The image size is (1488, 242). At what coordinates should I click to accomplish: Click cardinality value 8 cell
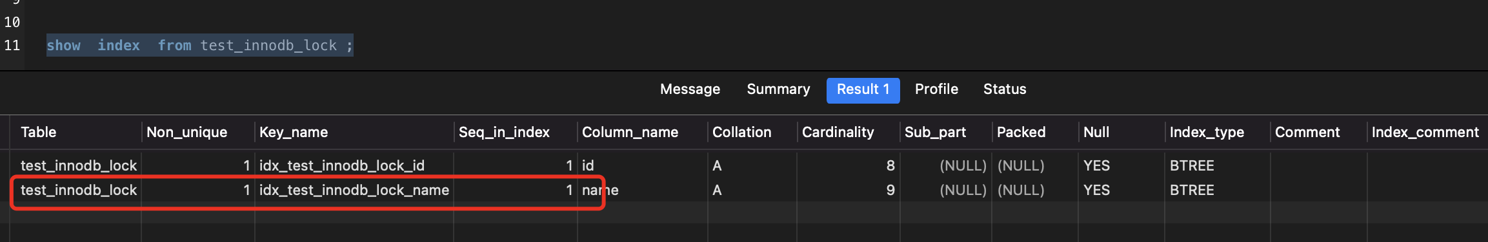click(849, 166)
